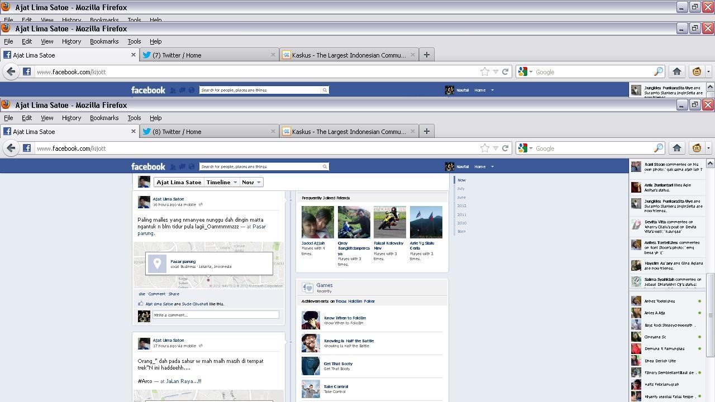715x402 pixels.
Task: Open Firefox home page in front window
Action: (x=677, y=148)
